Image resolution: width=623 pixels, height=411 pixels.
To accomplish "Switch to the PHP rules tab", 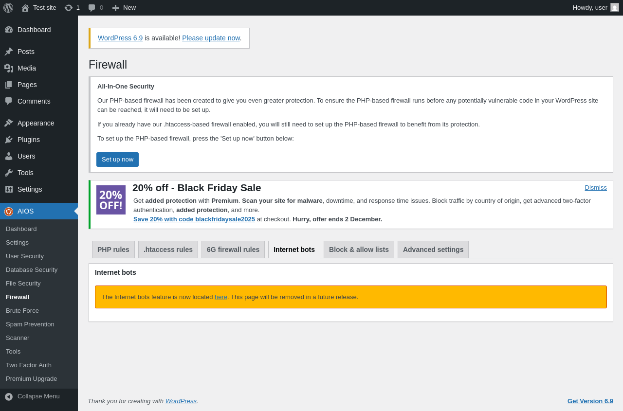I will [x=113, y=250].
